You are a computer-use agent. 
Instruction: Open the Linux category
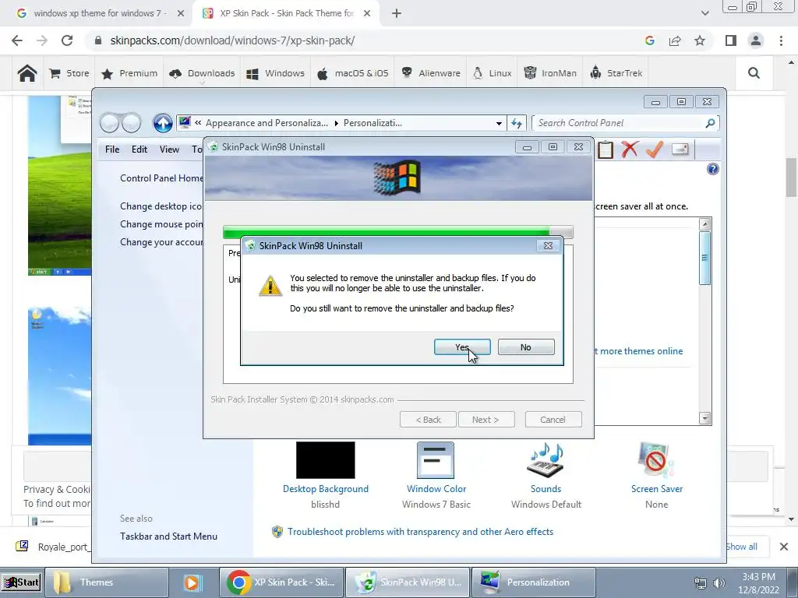(x=492, y=73)
